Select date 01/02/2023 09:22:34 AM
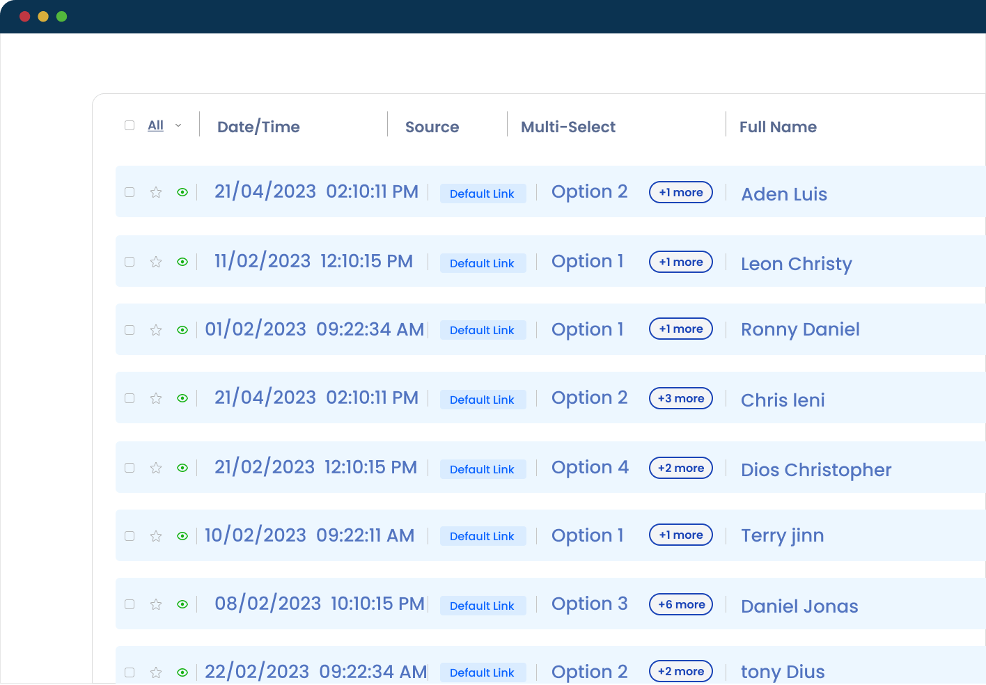 (x=315, y=329)
